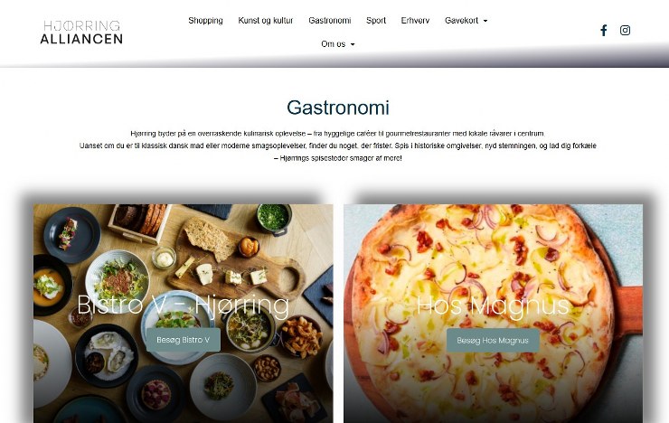Navigate to the Erhverv page
The image size is (669, 423).
pyautogui.click(x=415, y=21)
